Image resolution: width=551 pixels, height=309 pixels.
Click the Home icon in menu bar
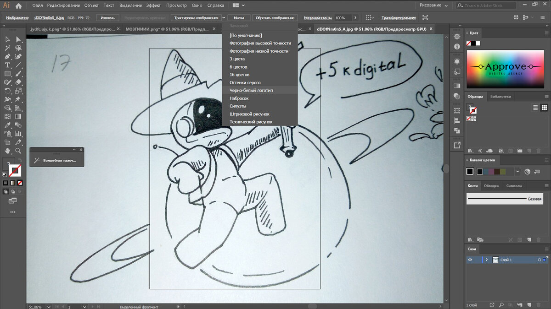tap(18, 5)
